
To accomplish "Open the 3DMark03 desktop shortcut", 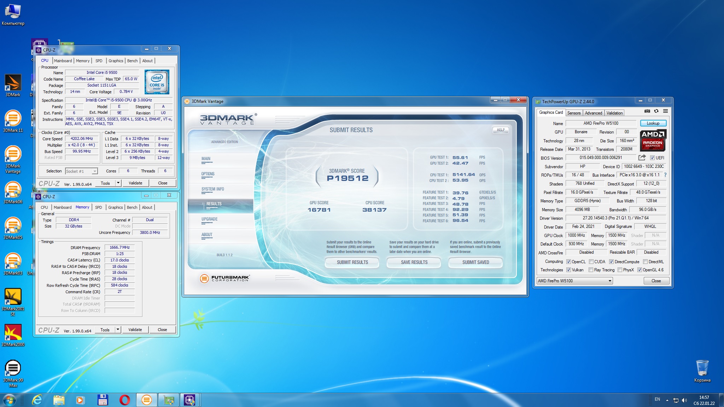I will click(13, 264).
